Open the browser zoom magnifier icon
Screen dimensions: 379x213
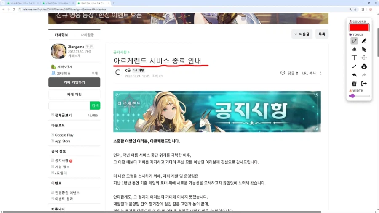point(350,9)
